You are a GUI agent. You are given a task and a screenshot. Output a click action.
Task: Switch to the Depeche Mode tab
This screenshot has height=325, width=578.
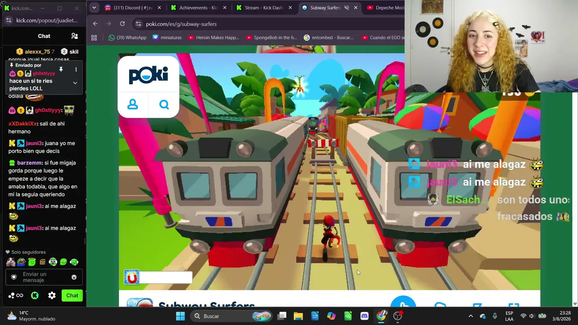point(385,8)
